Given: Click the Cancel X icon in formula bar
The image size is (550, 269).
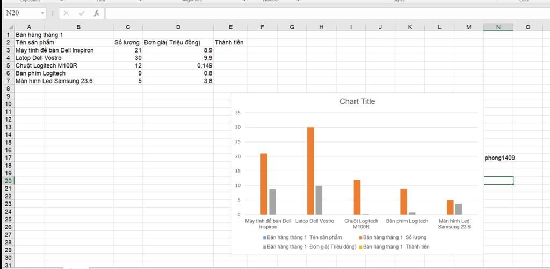Looking at the screenshot, I should pyautogui.click(x=66, y=13).
